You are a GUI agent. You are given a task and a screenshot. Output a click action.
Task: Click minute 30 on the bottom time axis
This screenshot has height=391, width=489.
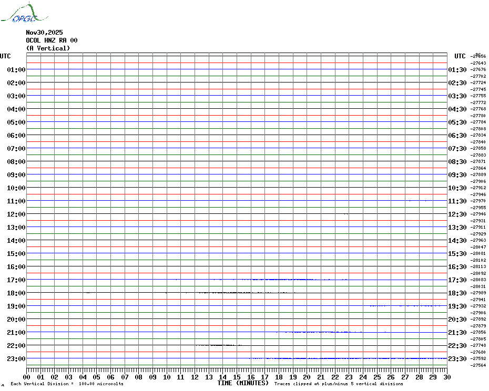[x=446, y=377]
